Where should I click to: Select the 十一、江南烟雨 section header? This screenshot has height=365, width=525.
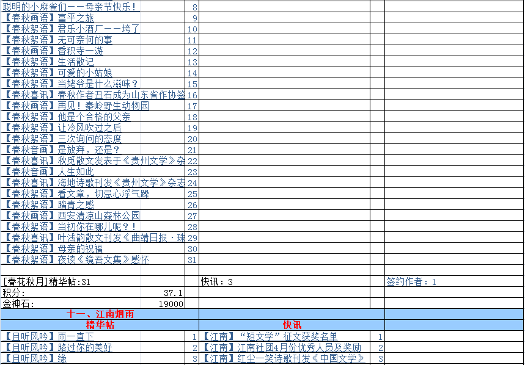(x=100, y=314)
